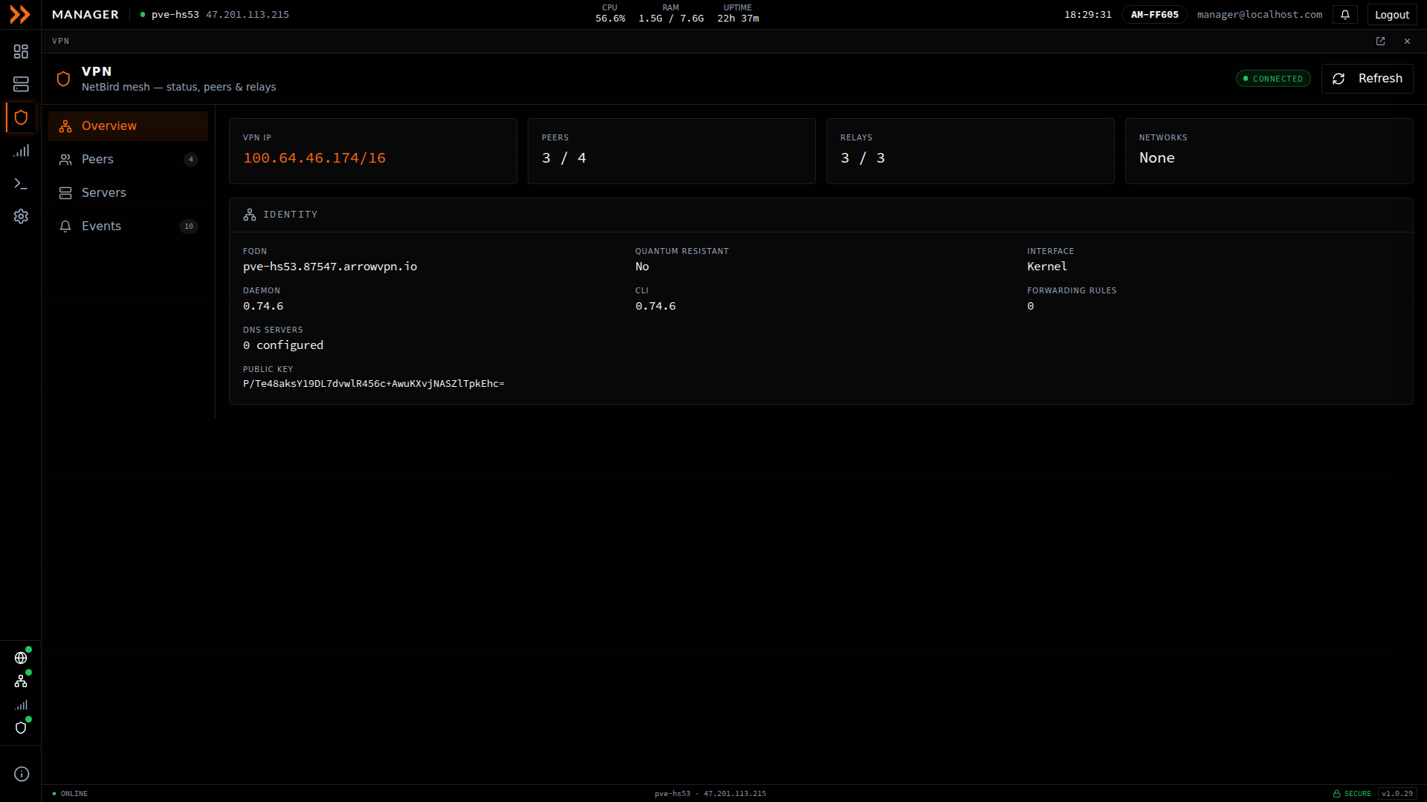The height and width of the screenshot is (802, 1427).
Task: Click manager@localhost.com account text
Action: point(1260,15)
